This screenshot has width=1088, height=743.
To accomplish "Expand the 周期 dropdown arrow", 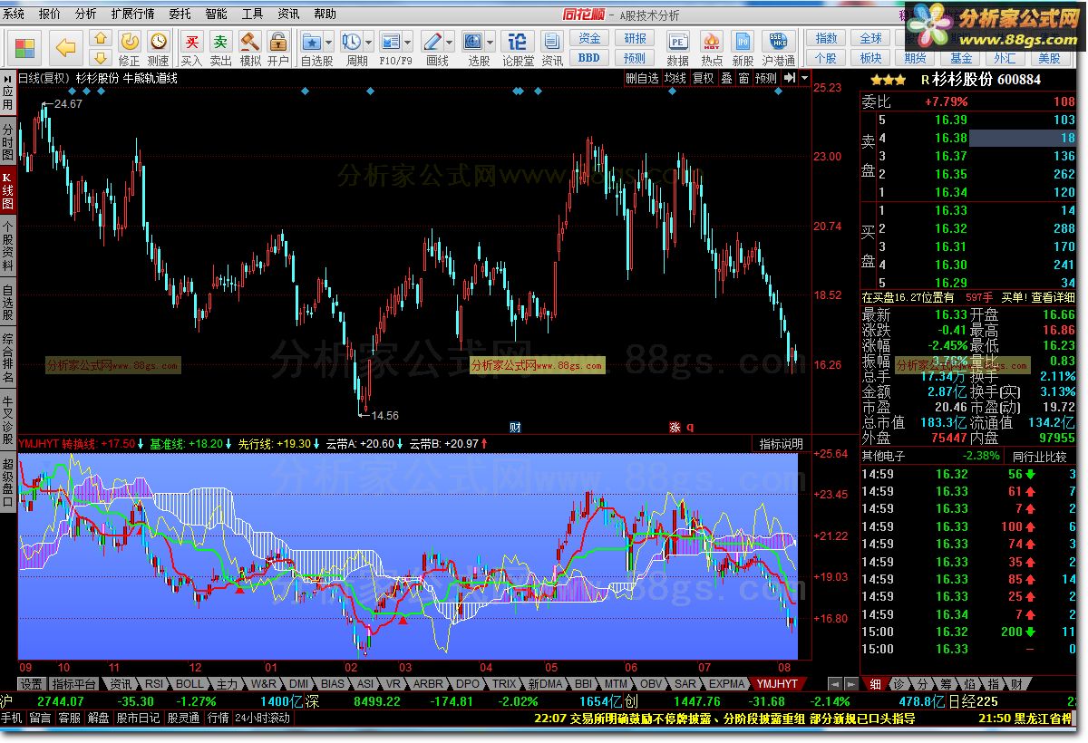I will tap(369, 42).
